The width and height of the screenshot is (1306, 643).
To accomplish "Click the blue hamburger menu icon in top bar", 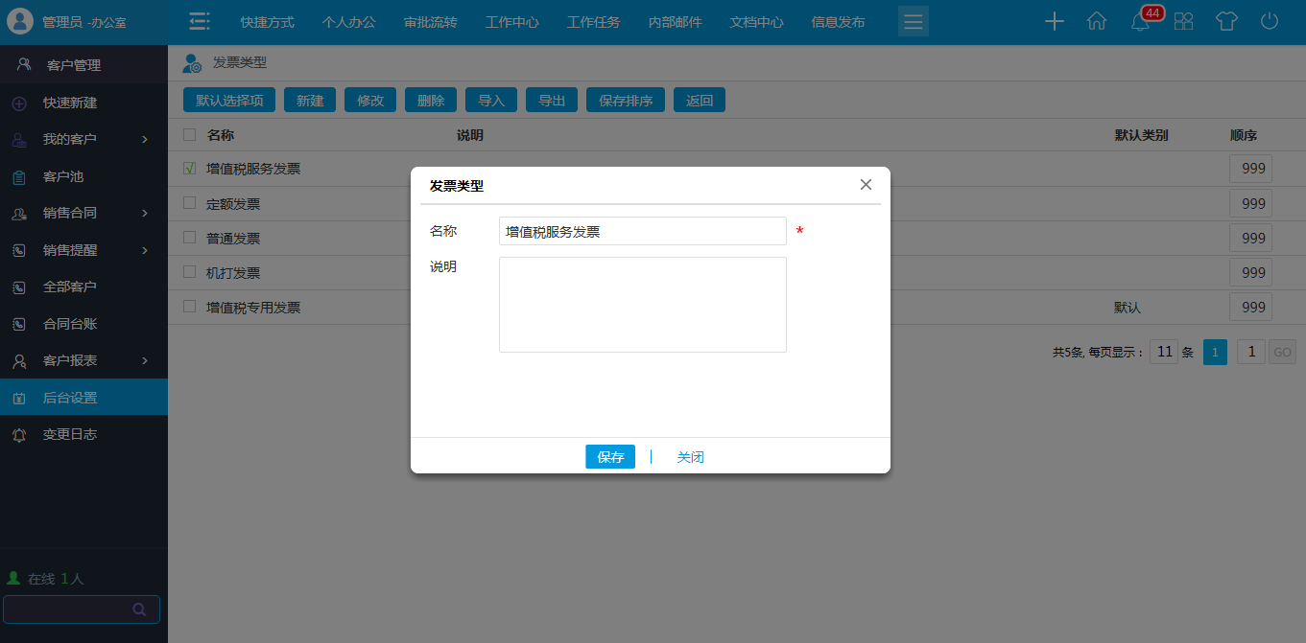I will [x=913, y=20].
